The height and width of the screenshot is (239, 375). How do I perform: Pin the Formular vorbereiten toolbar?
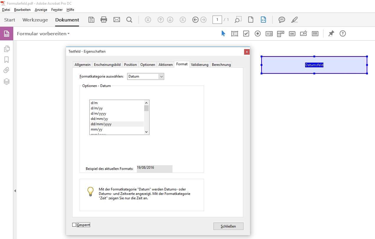click(x=331, y=34)
